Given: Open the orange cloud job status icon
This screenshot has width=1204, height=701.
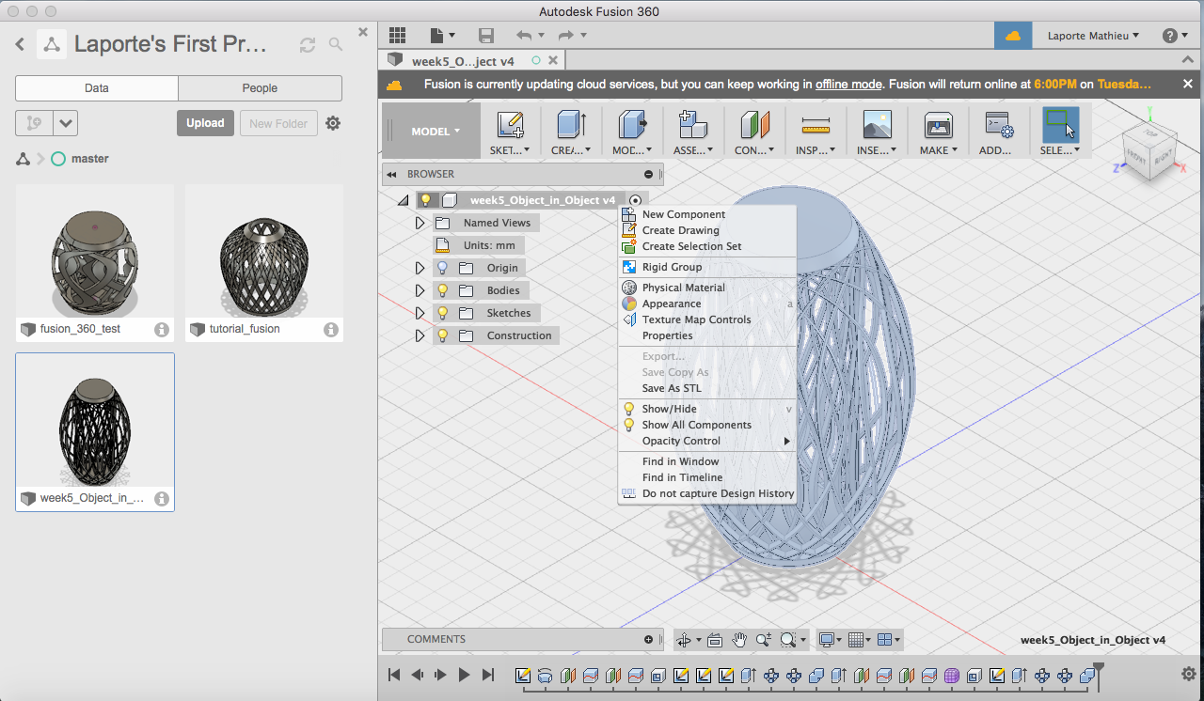Looking at the screenshot, I should [x=1013, y=36].
